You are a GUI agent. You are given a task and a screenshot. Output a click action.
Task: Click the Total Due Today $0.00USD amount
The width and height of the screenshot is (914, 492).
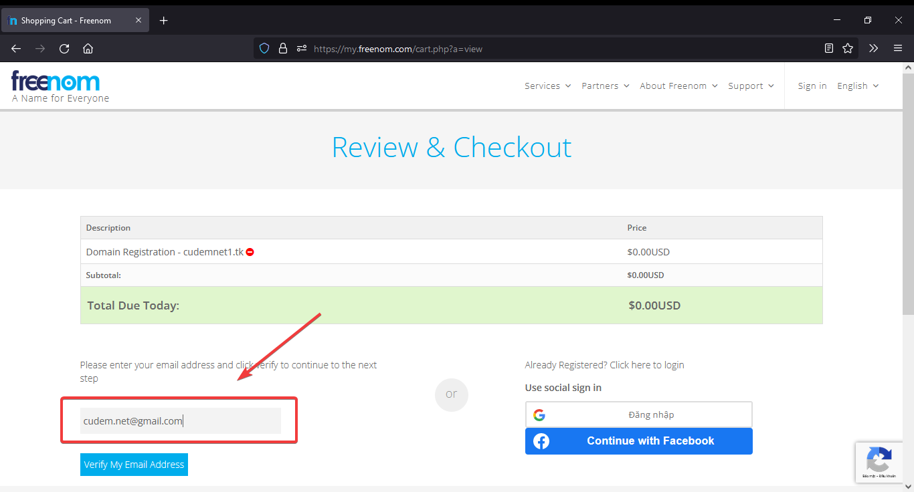click(x=654, y=305)
